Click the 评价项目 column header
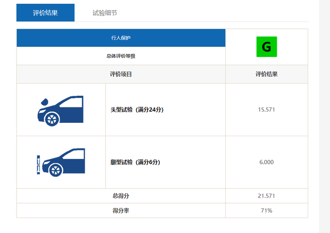330x233 pixels. pyautogui.click(x=121, y=74)
